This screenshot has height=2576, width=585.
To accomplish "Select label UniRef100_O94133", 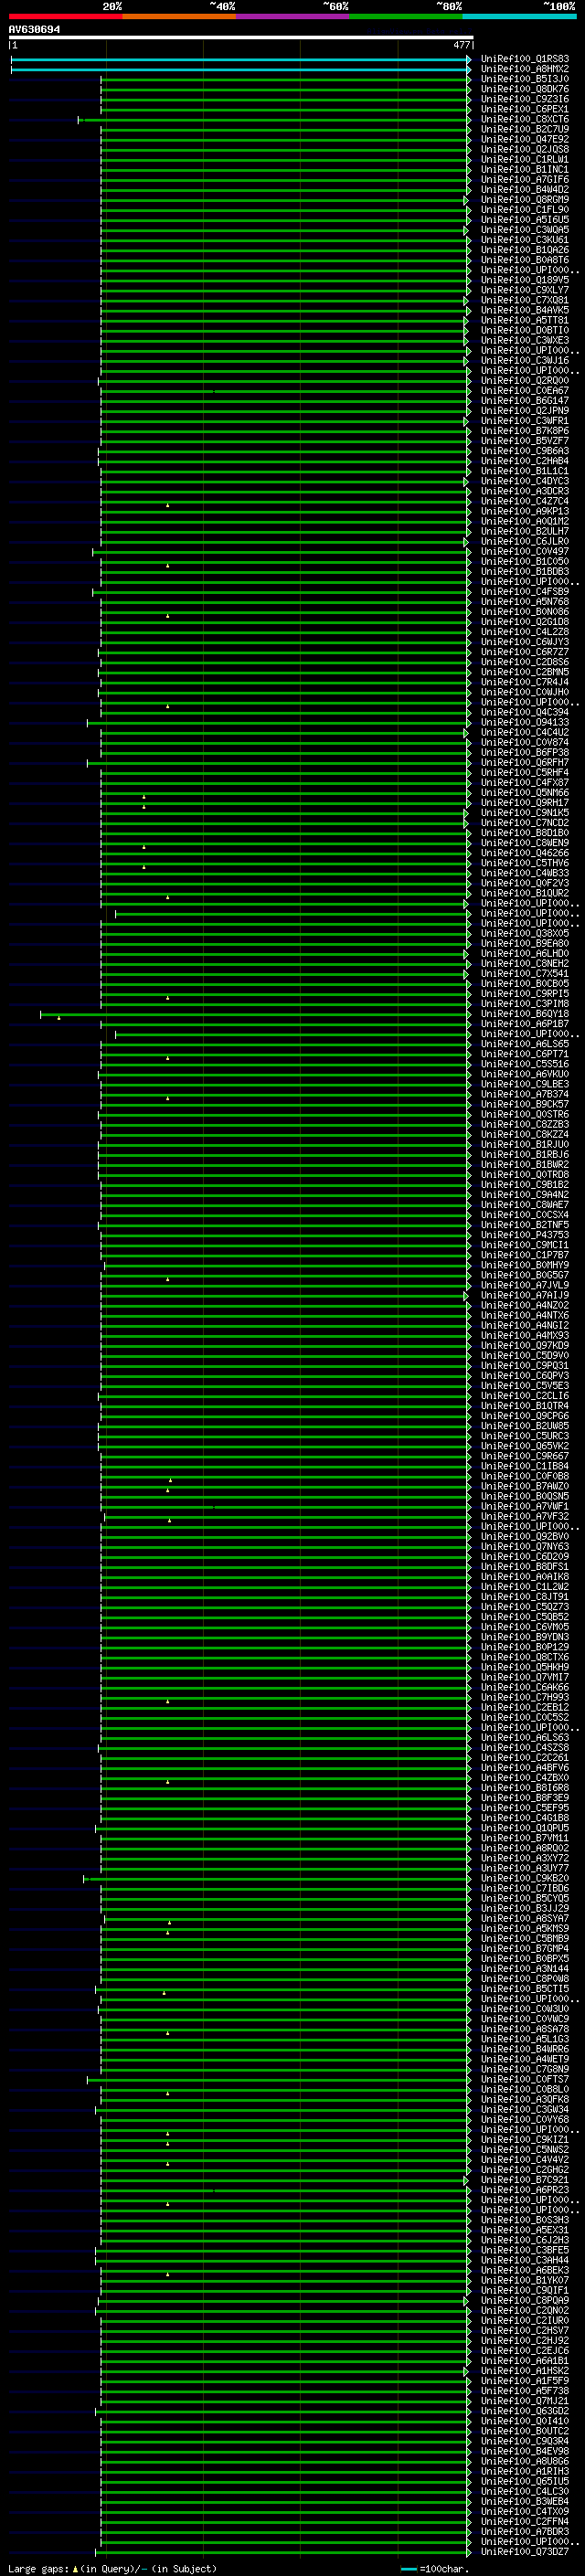I will click(525, 722).
